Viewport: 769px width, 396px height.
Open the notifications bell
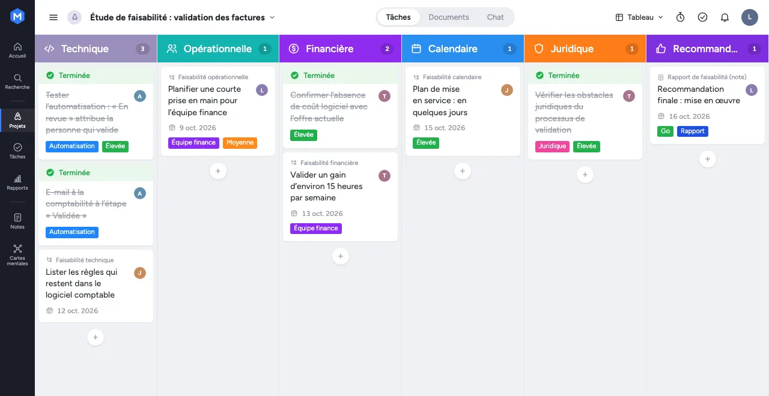725,17
